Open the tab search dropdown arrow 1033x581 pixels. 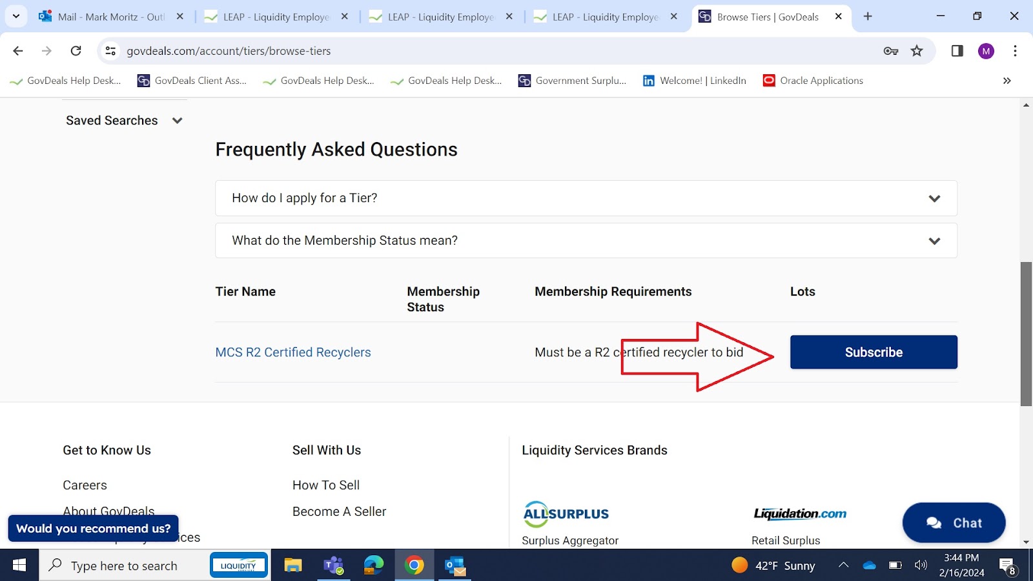coord(16,16)
